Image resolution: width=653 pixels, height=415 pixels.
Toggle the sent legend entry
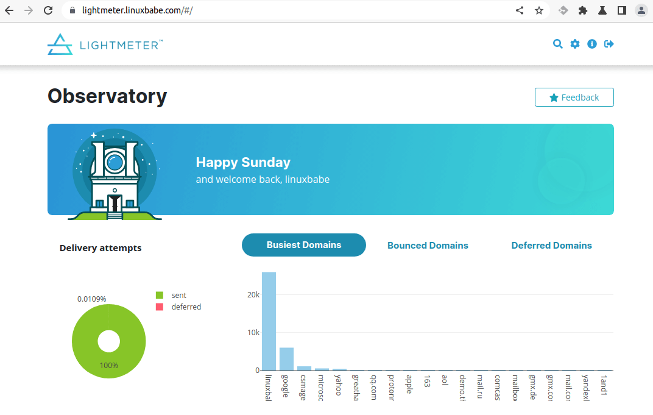pyautogui.click(x=178, y=296)
